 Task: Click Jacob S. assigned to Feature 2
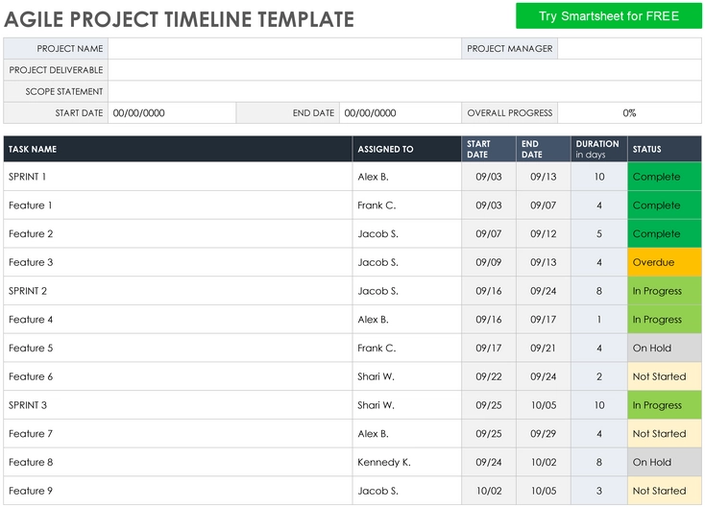point(407,233)
